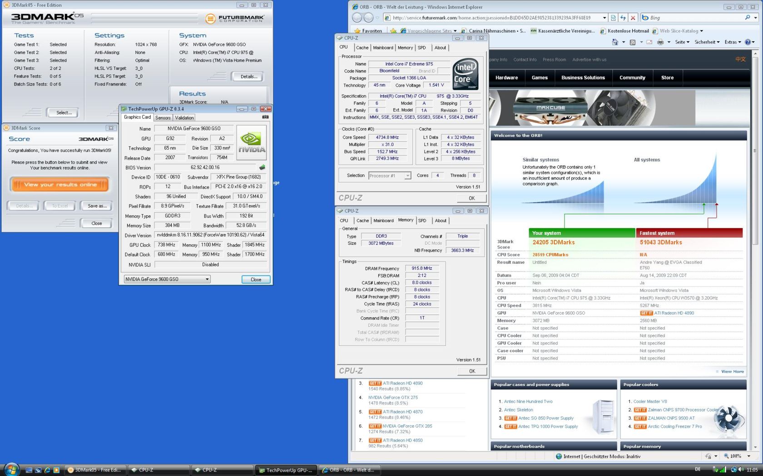This screenshot has height=476, width=763.
Task: Click the Bing search magnifier icon
Action: point(748,18)
